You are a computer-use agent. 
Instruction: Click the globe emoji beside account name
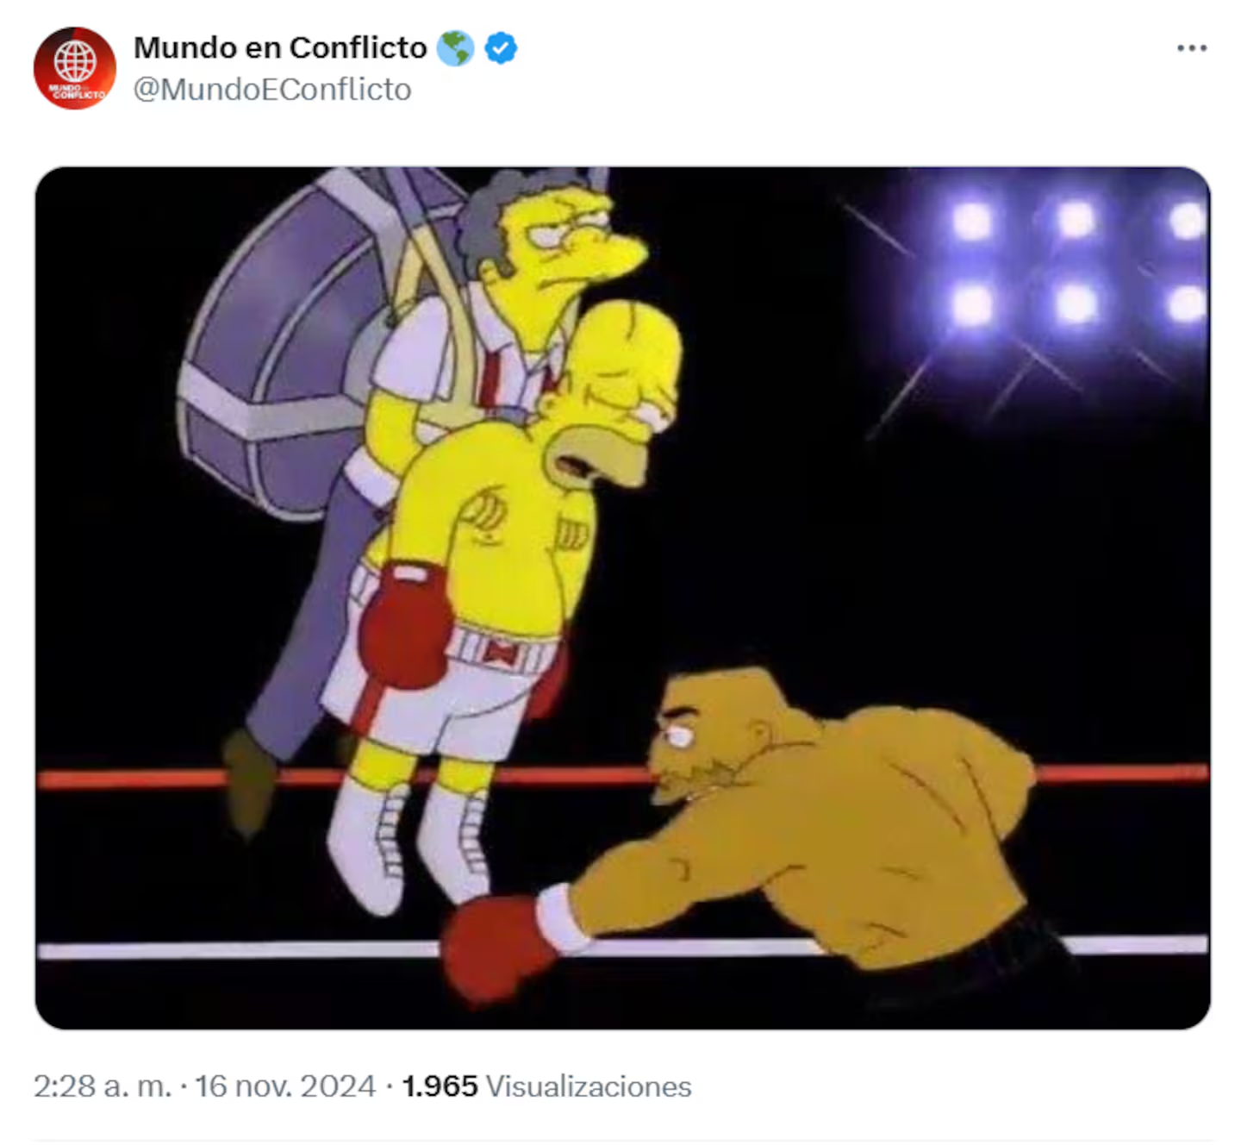click(x=454, y=48)
